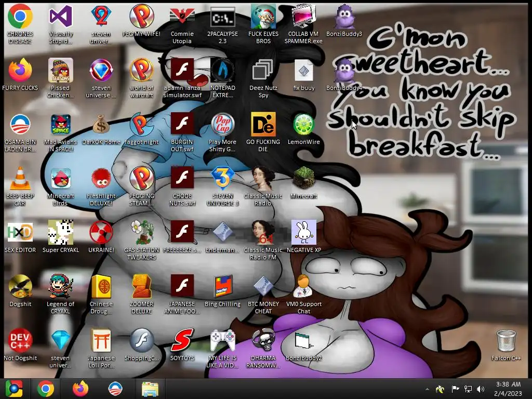Open Classic Music Radio FM icon
This screenshot has height=399, width=532.
coord(263,232)
